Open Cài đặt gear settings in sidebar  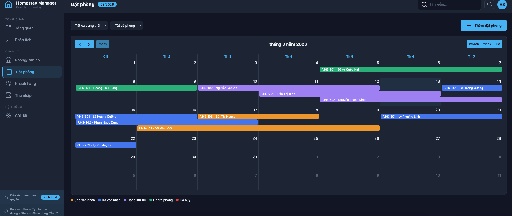tap(9, 116)
